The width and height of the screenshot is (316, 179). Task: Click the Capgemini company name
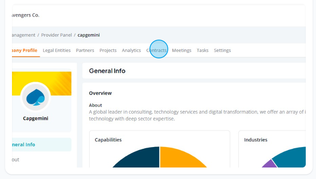point(36,118)
